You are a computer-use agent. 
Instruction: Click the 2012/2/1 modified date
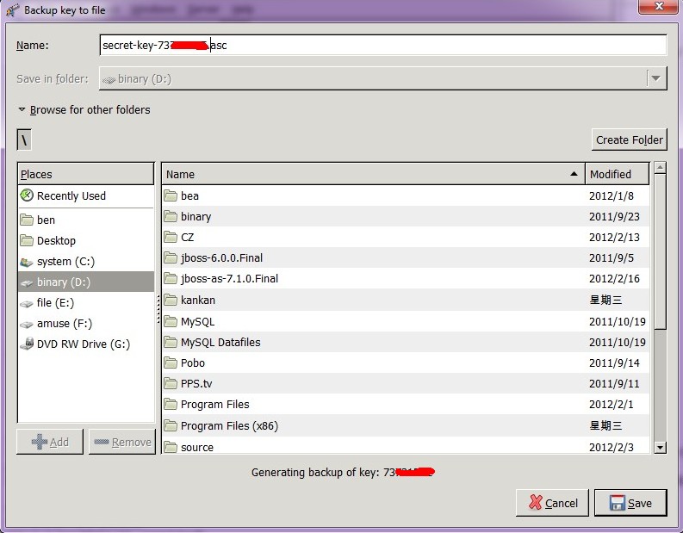coord(612,405)
